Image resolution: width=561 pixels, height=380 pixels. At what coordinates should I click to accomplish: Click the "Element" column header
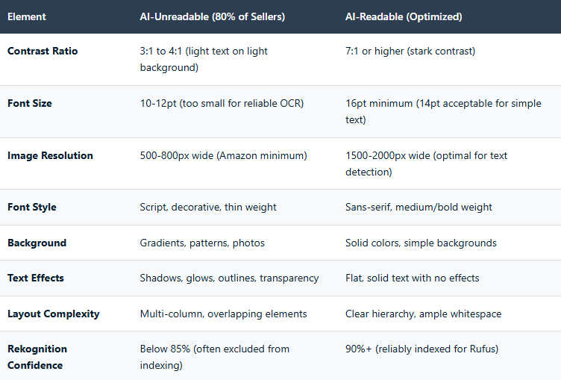pos(26,16)
